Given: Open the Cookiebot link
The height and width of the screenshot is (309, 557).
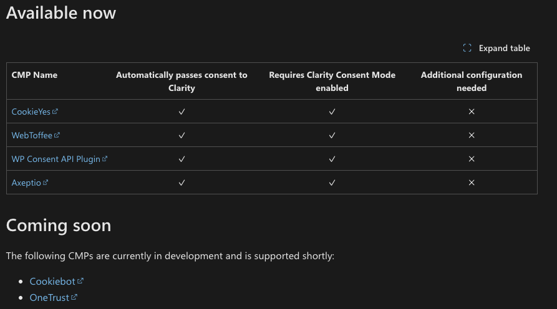Looking at the screenshot, I should [52, 282].
